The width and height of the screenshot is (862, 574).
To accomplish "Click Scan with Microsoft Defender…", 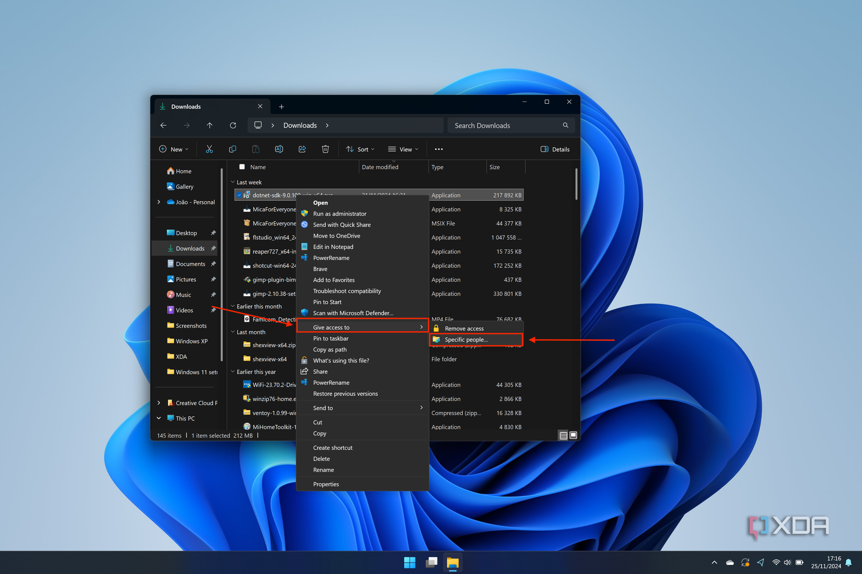I will click(363, 313).
